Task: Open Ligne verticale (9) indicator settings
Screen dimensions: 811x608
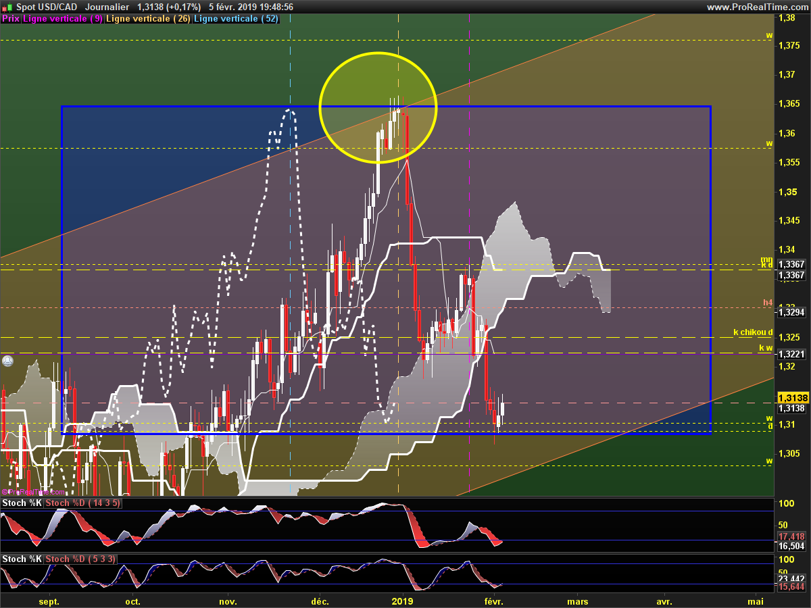Action: tap(63, 19)
